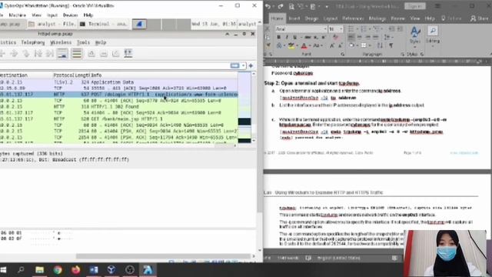Click the plus icon beside Wireshark filter
This screenshot has height=277, width=492.
click(251, 65)
